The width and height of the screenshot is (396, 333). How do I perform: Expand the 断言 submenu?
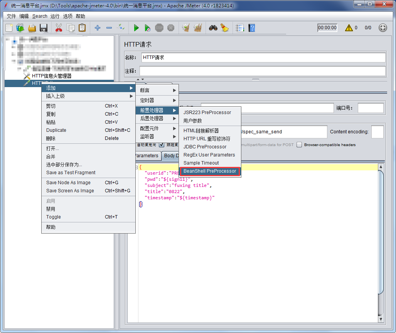tap(157, 91)
